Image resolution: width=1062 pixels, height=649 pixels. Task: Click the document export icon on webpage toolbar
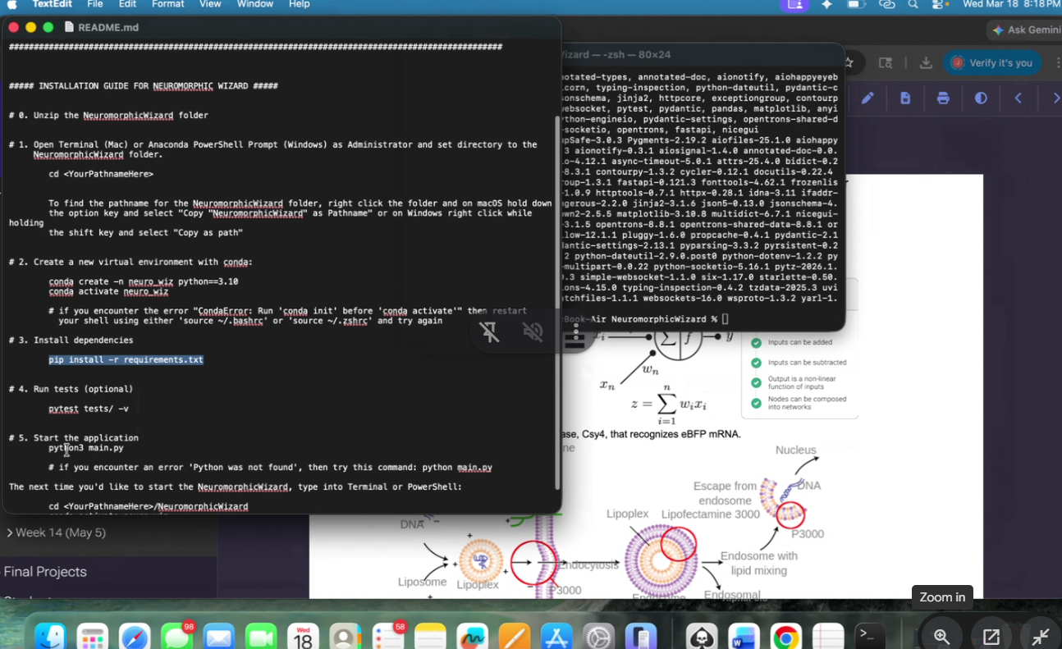coord(905,98)
